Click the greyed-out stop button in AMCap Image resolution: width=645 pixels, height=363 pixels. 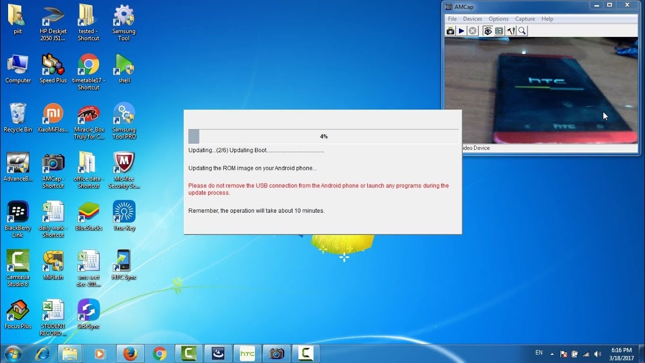[x=472, y=31]
